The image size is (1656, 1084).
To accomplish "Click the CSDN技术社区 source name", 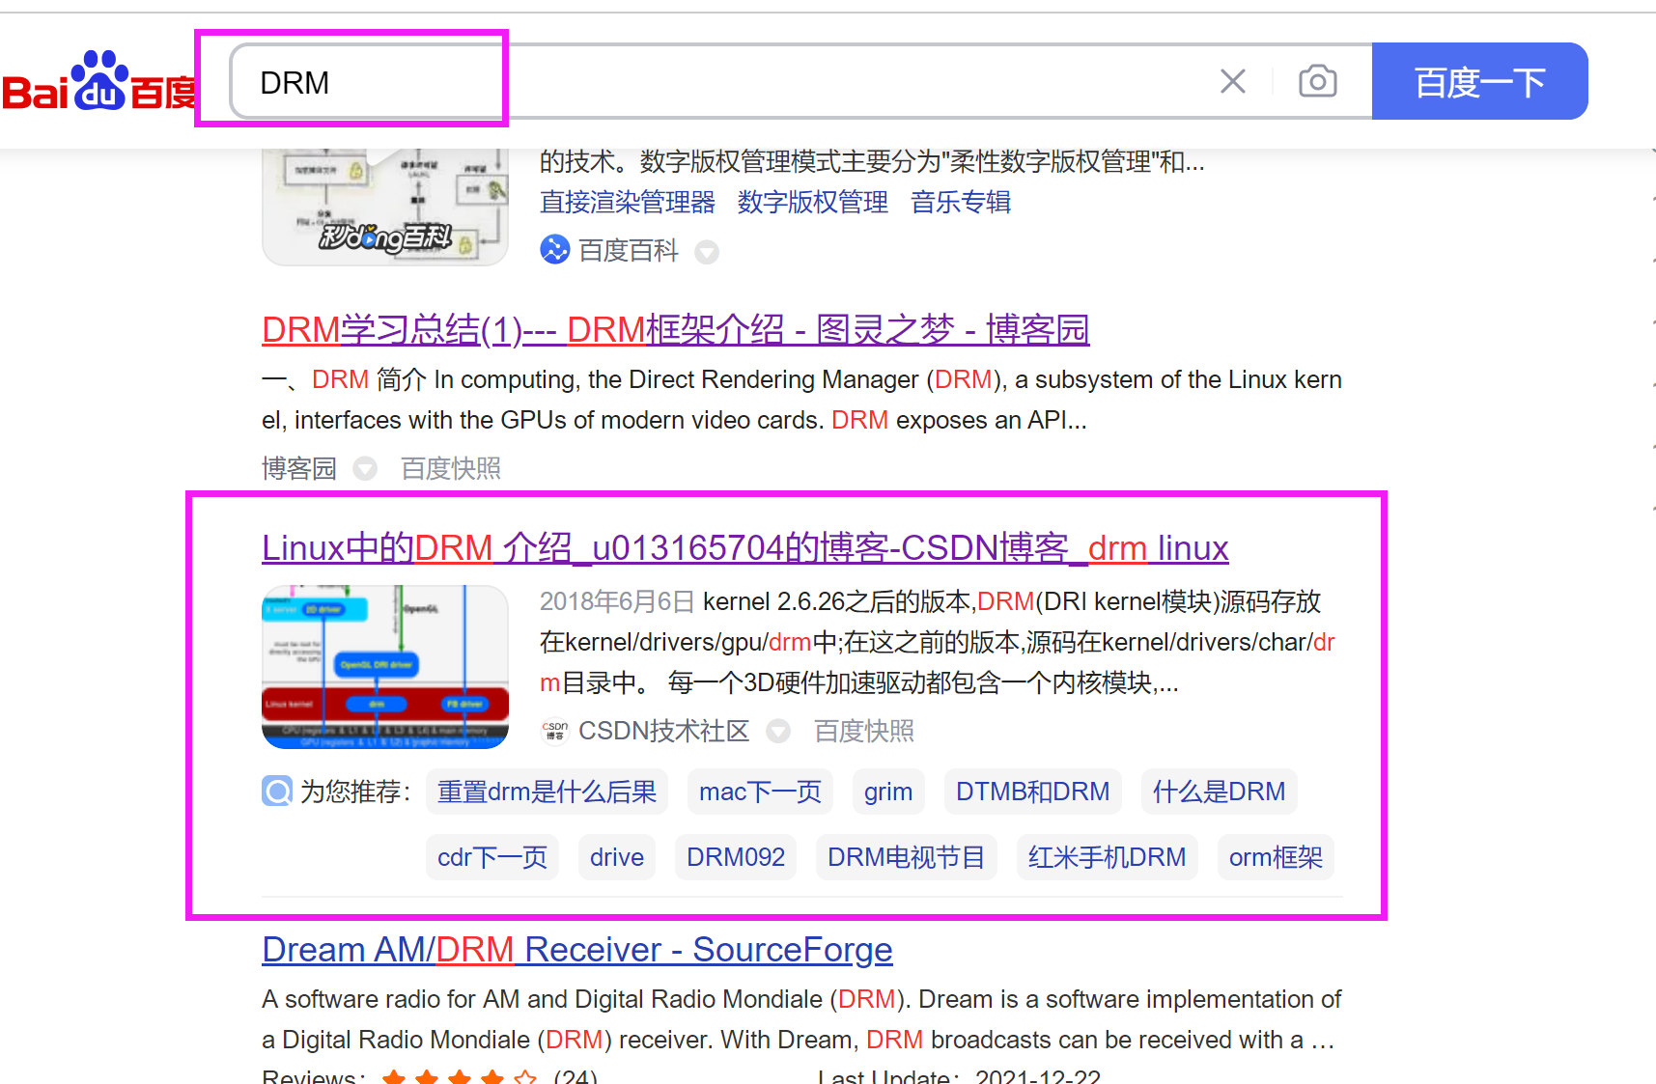I will (x=664, y=731).
